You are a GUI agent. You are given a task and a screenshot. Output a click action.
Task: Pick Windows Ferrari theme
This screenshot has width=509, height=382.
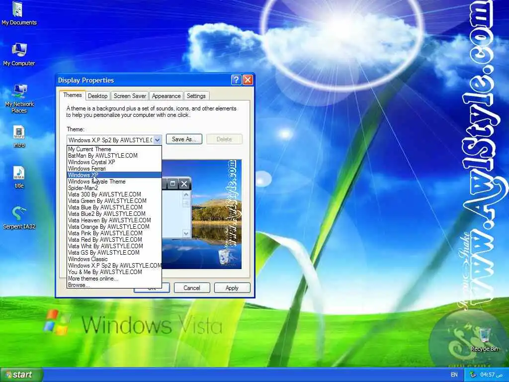pos(114,169)
